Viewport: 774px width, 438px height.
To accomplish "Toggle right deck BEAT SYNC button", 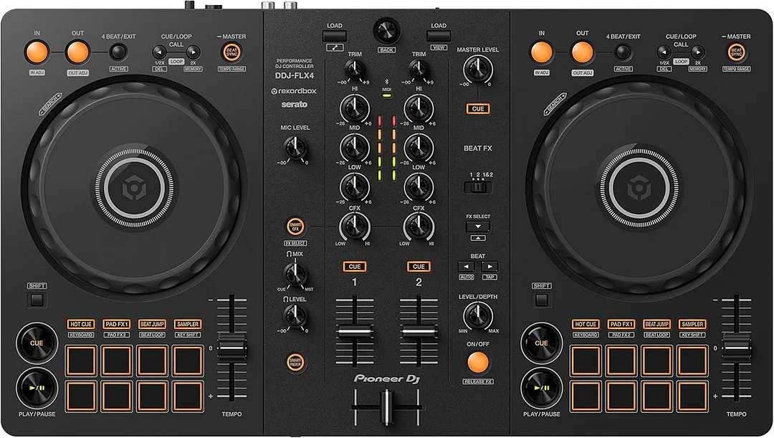I will pyautogui.click(x=736, y=52).
